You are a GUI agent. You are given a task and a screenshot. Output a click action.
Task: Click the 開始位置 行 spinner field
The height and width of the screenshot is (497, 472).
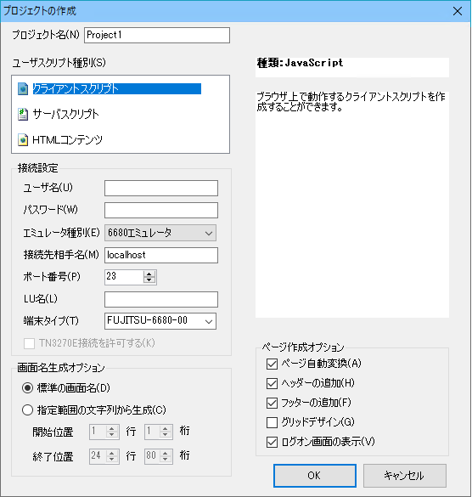[x=104, y=432]
